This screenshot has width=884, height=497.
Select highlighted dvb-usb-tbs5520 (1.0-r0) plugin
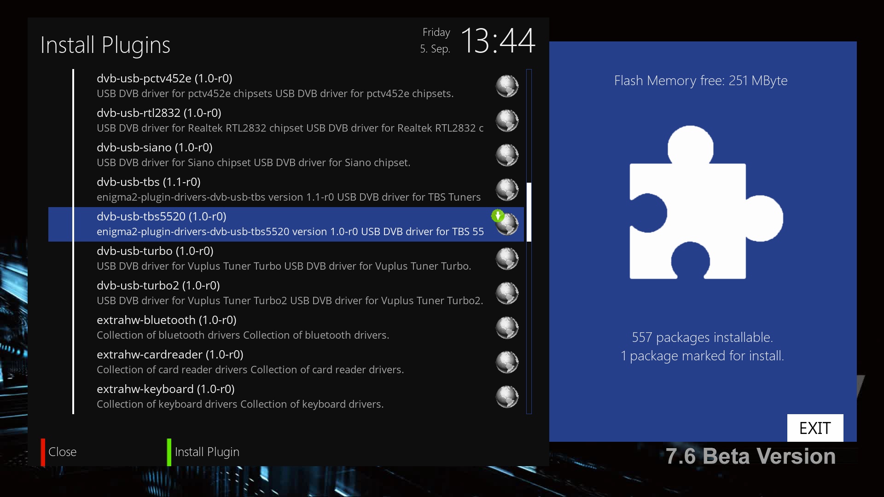click(x=286, y=224)
